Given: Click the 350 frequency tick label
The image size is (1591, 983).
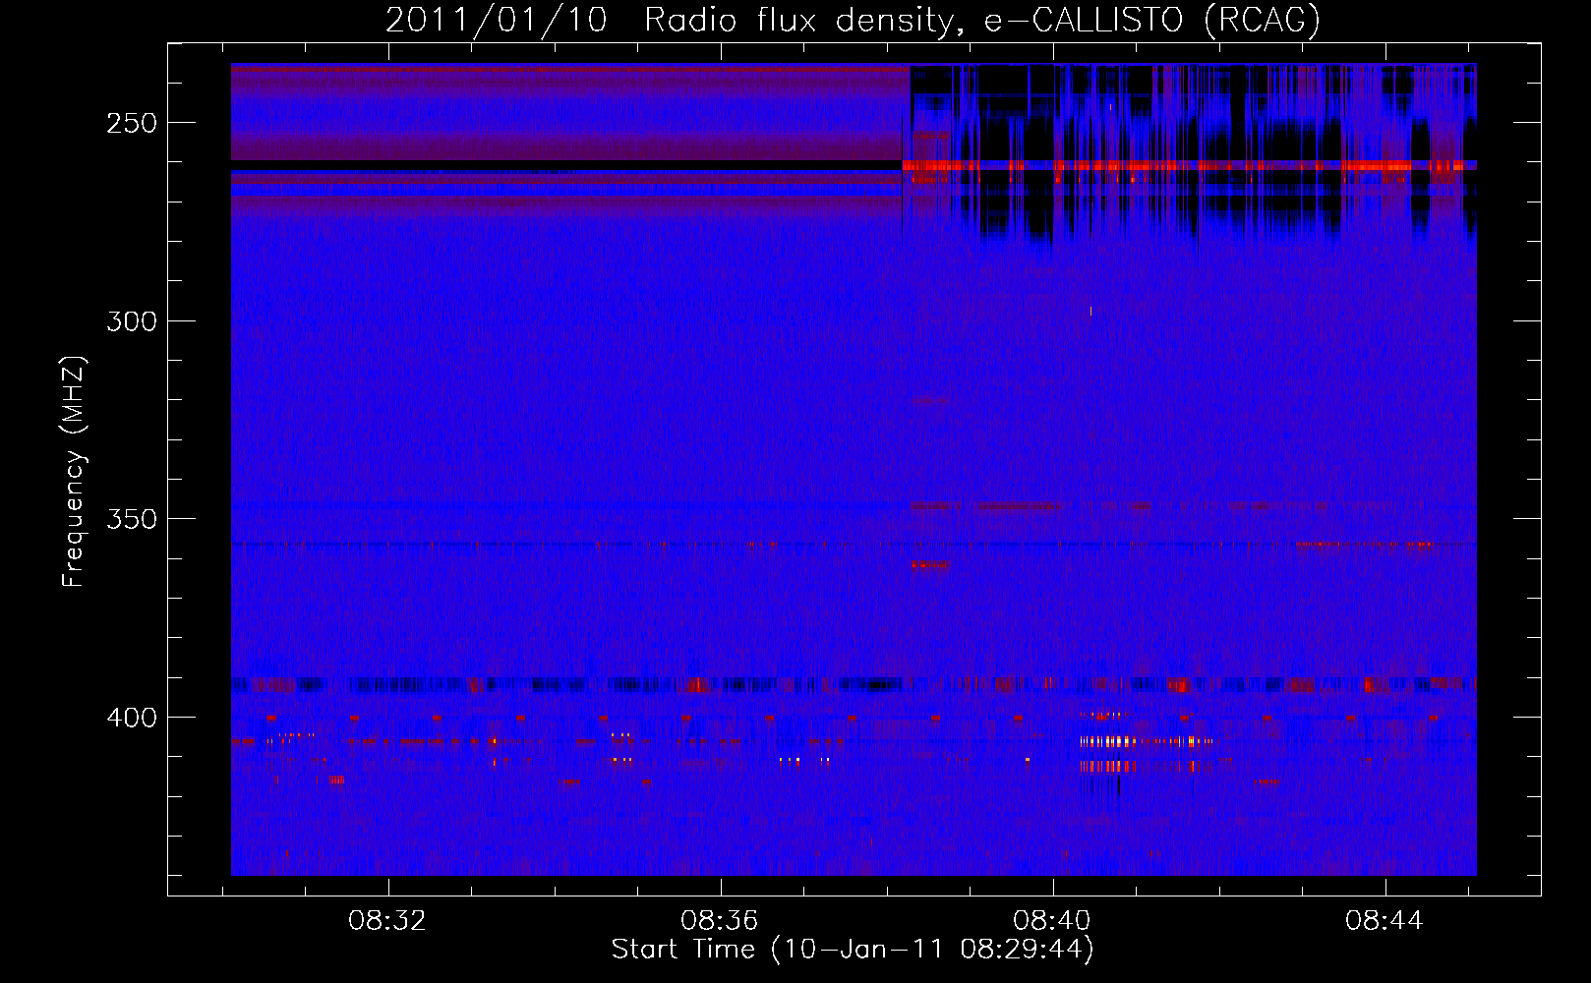Looking at the screenshot, I should 132,519.
